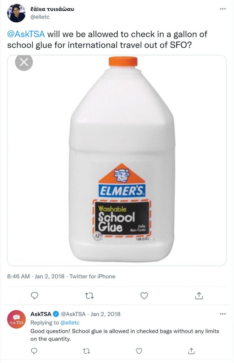Open more options on original tweet

click(x=223, y=9)
